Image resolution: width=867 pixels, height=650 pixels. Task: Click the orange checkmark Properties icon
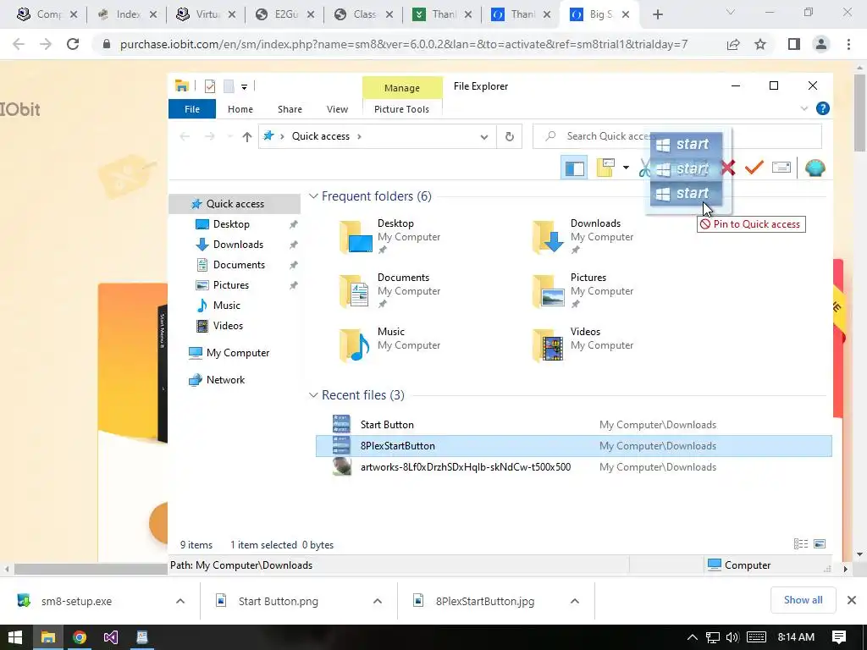(x=754, y=167)
